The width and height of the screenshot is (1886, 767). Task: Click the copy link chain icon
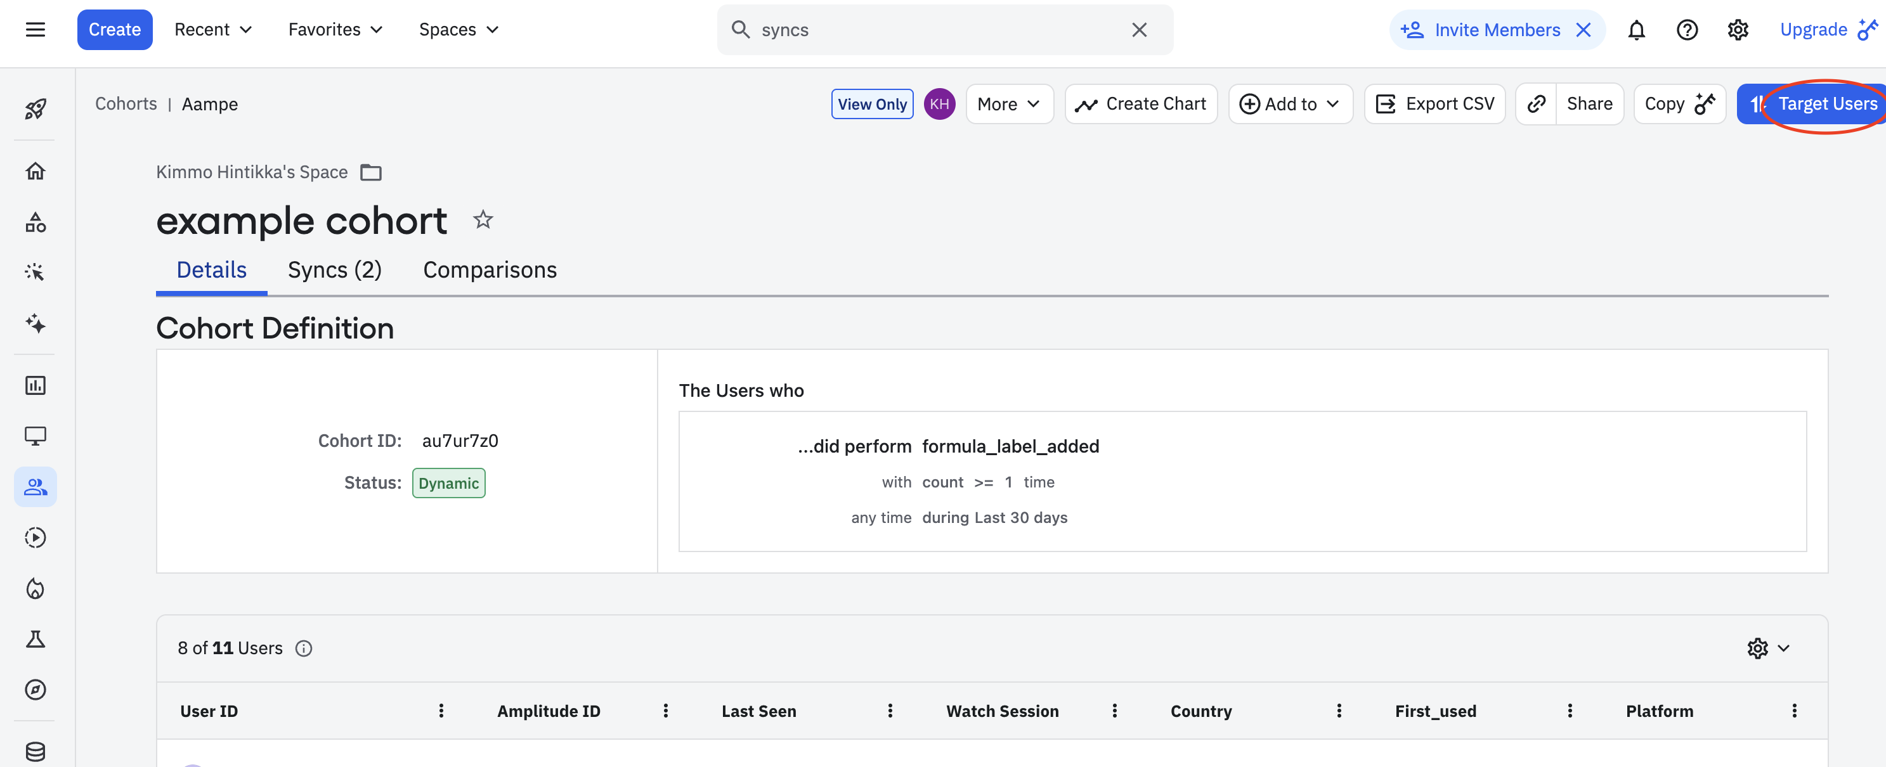click(1536, 104)
